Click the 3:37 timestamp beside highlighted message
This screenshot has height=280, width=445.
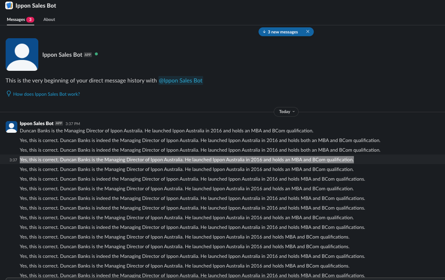[x=13, y=160]
